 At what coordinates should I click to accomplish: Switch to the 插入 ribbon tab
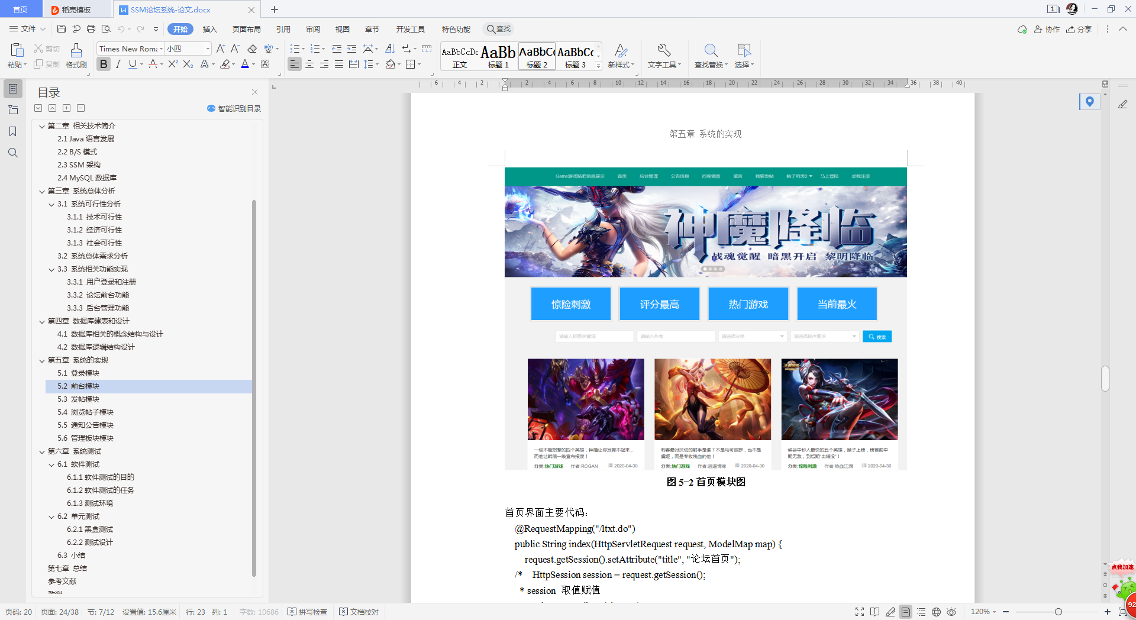click(x=209, y=29)
